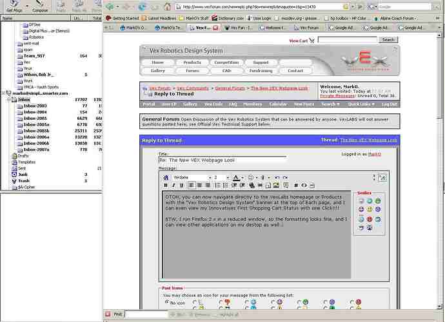Select the 'No icon' post icon radio
Image resolution: width=445 pixels, height=322 pixels.
pyautogui.click(x=167, y=302)
